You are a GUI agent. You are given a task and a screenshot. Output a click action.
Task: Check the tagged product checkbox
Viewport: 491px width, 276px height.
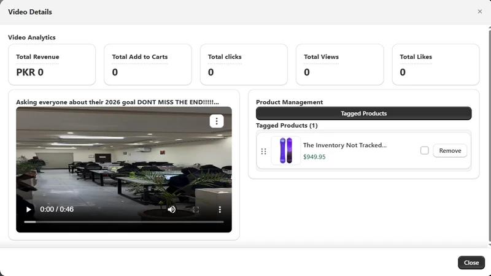(x=424, y=150)
